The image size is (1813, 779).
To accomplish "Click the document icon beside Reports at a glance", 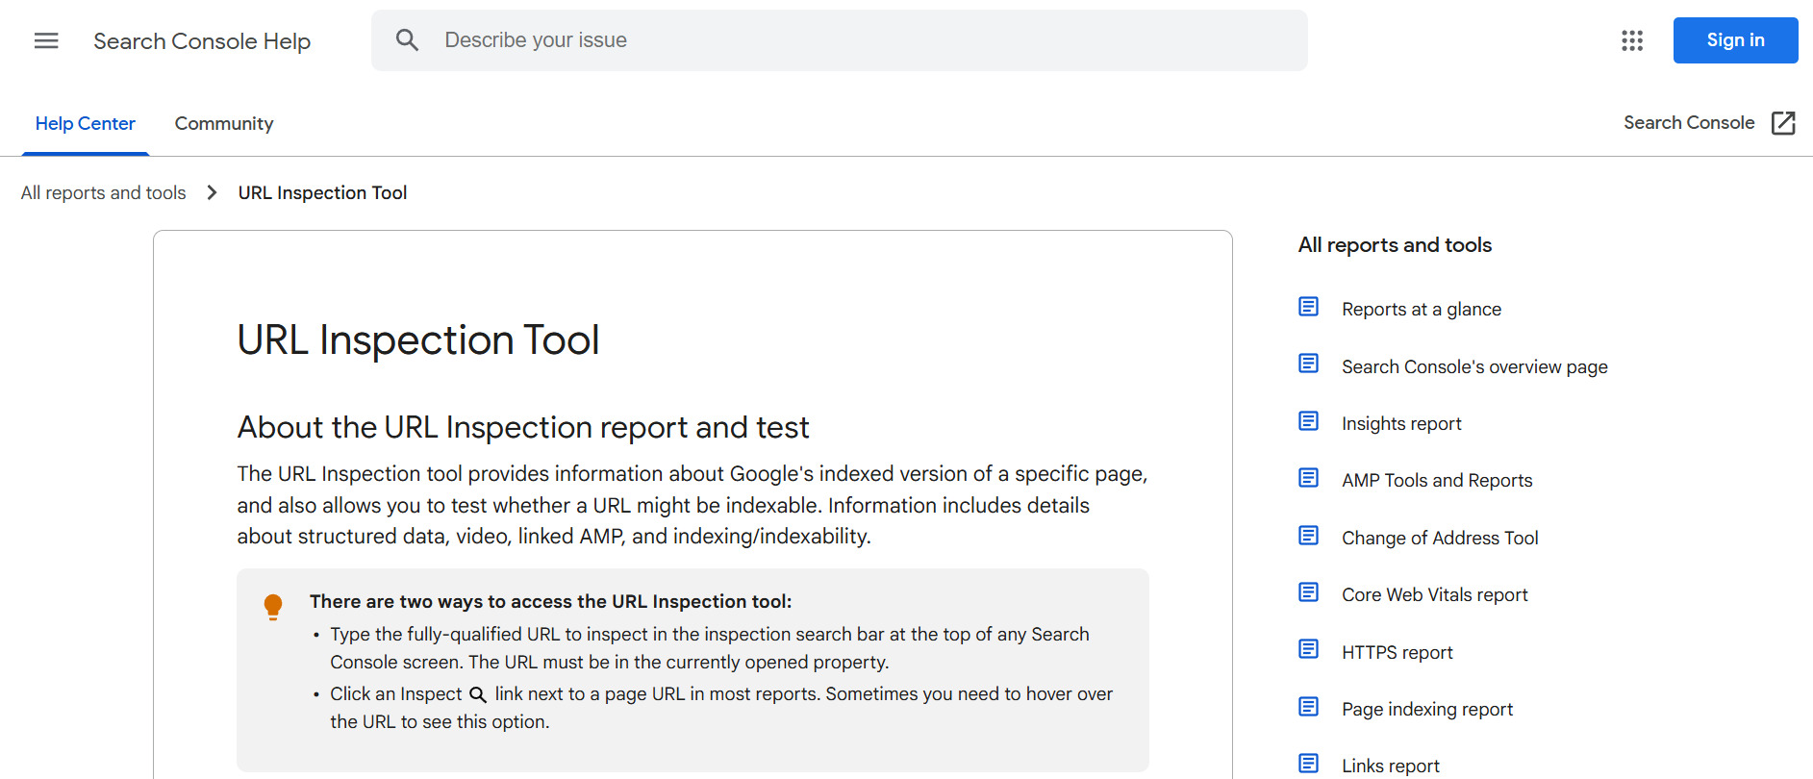I will pos(1308,307).
